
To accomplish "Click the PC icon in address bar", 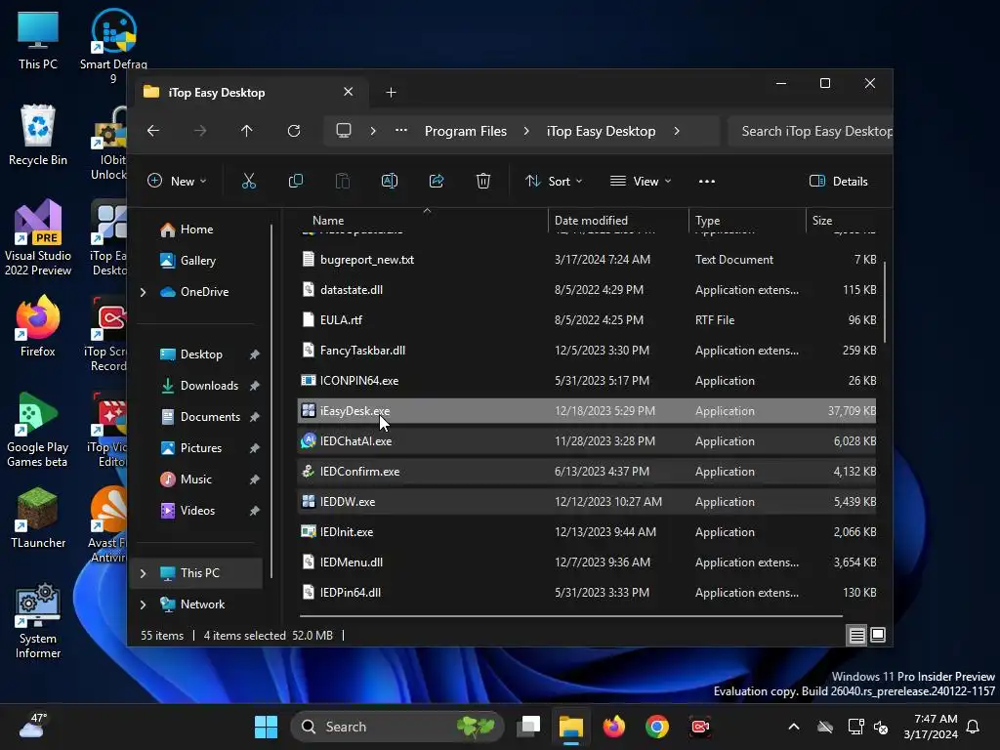I will point(344,131).
